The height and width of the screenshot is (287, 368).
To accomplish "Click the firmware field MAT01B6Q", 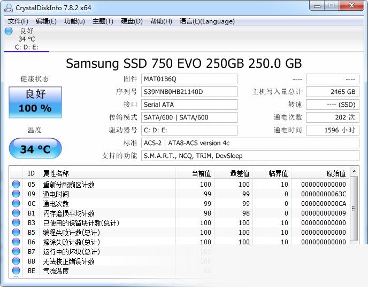I will [189, 79].
